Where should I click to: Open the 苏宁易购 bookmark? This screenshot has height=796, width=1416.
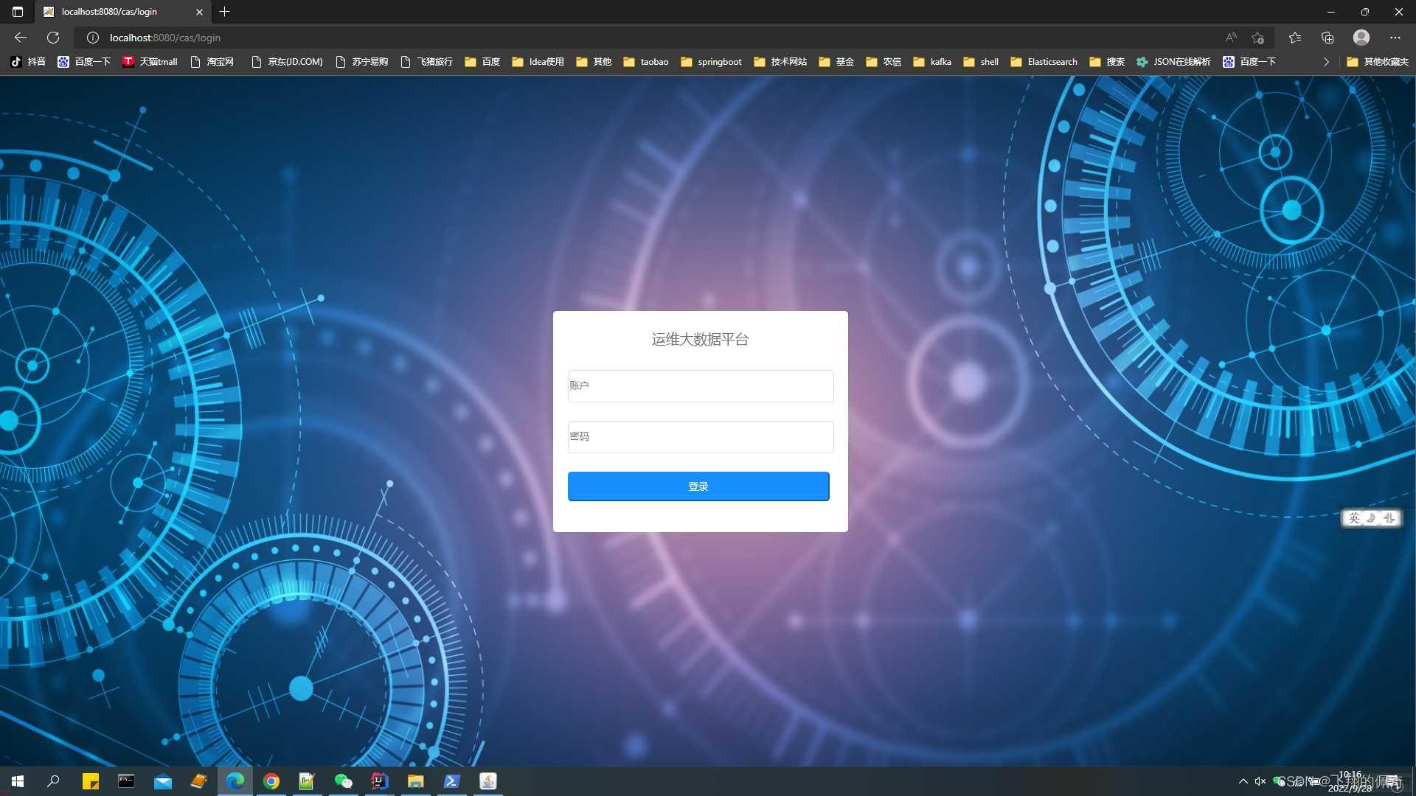click(361, 62)
